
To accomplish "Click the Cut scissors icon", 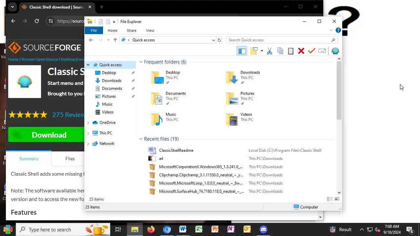I will tap(269, 51).
